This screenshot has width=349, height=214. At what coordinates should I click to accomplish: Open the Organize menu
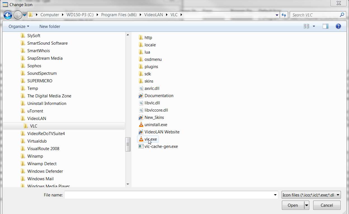pos(19,26)
